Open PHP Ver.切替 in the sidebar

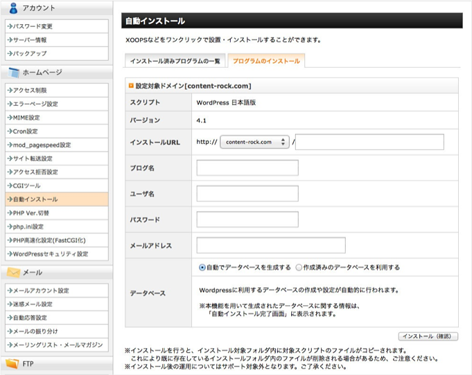(57, 213)
